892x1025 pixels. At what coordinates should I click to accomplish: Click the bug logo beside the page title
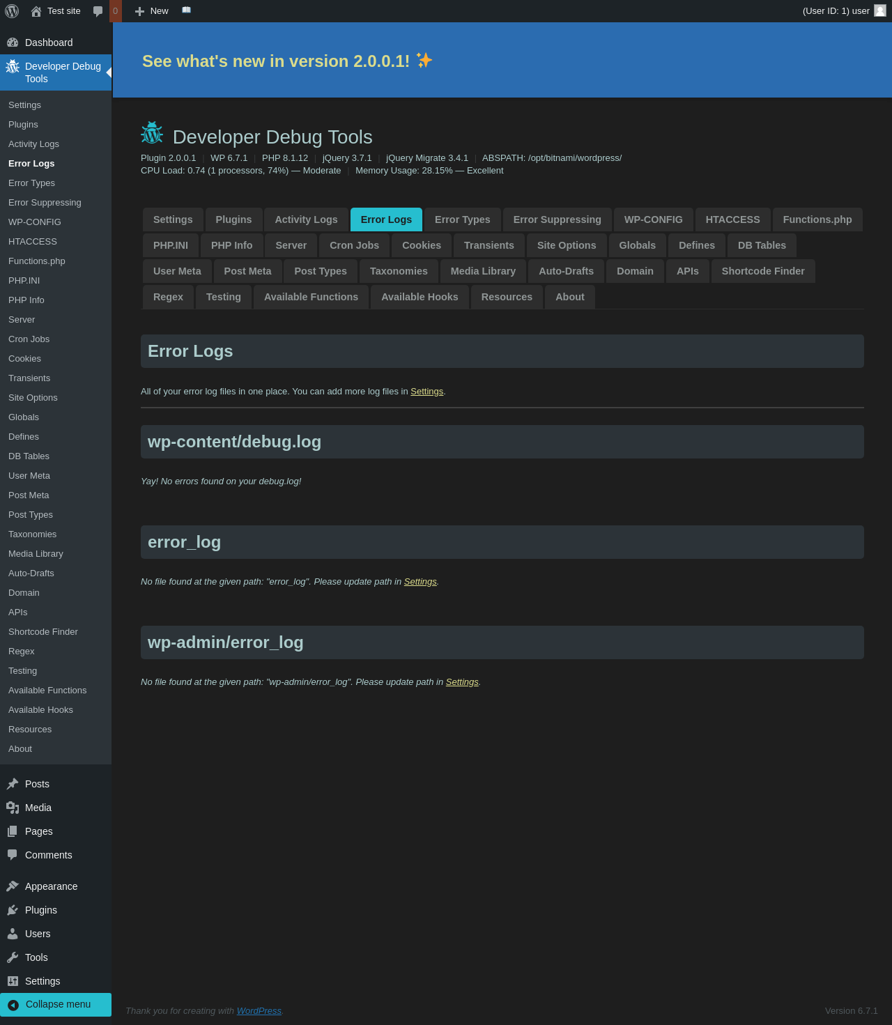(x=152, y=132)
